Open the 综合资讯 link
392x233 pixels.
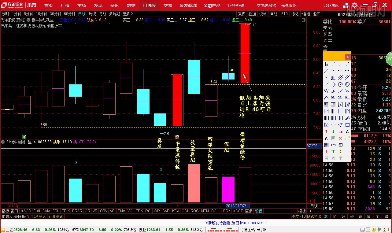coord(39,216)
